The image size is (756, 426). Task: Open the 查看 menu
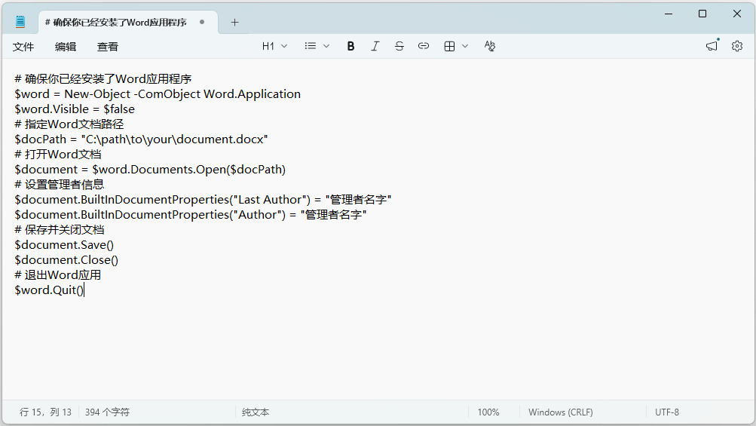coord(107,47)
